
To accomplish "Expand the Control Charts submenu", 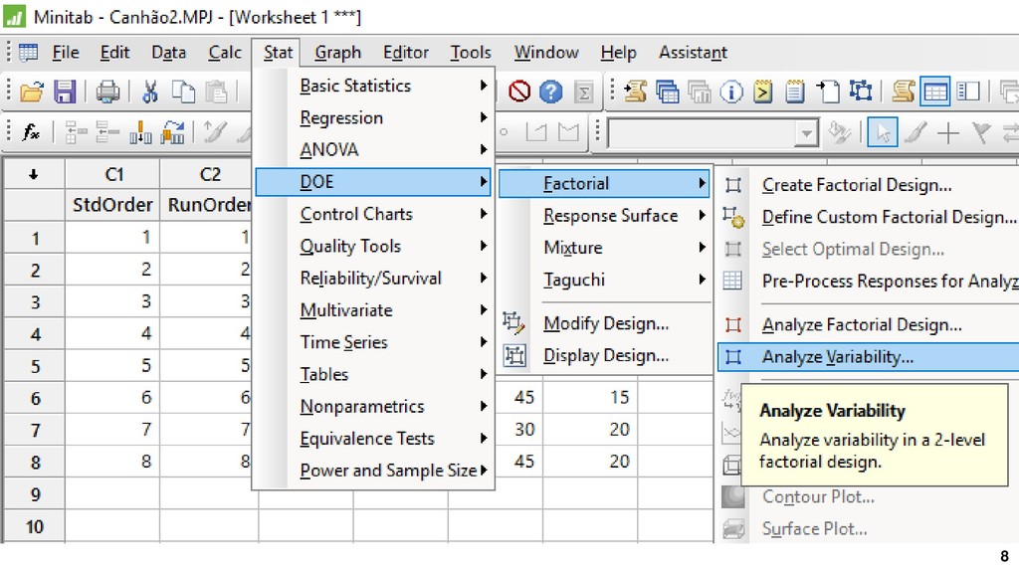I will 374,214.
